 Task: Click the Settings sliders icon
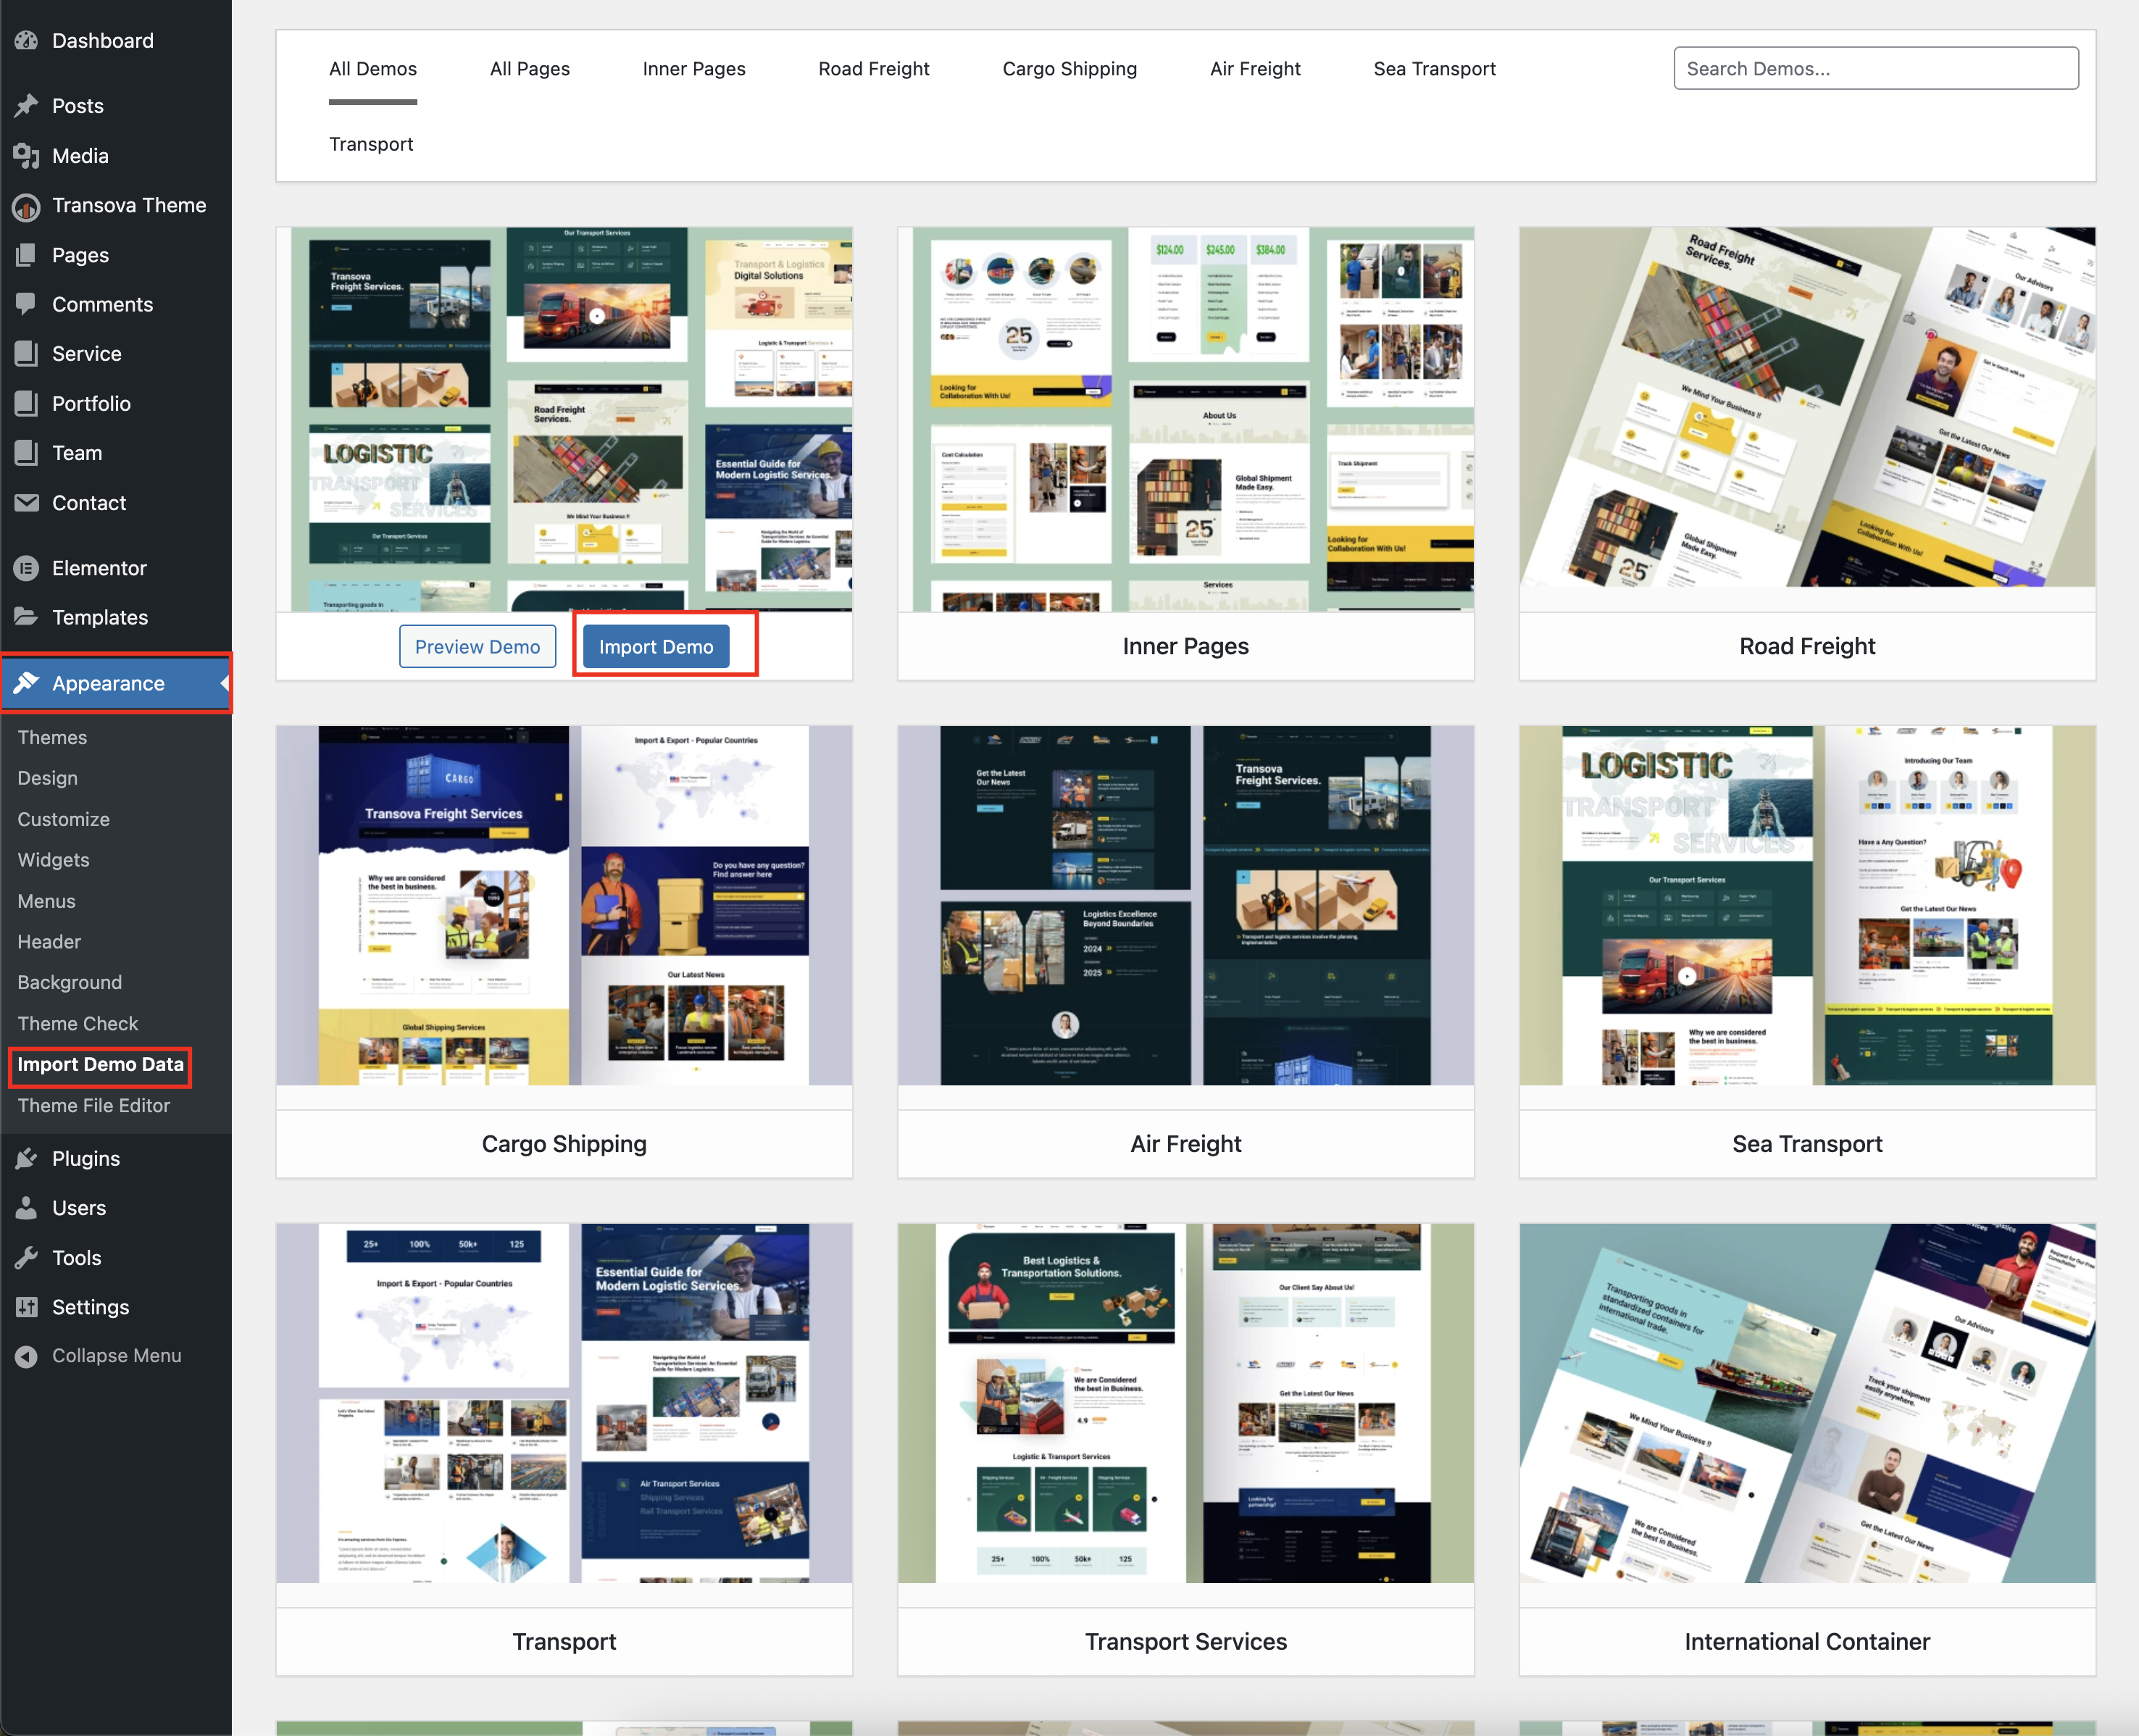pos(26,1307)
